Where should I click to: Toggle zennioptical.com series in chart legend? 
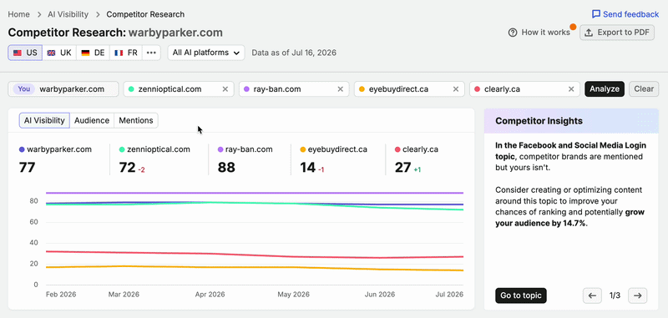(x=154, y=149)
